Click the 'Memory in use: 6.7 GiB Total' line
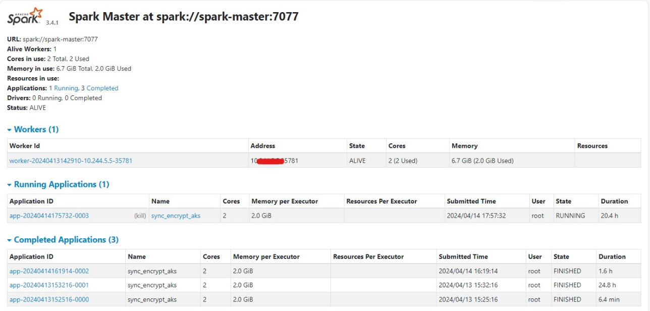650x311 pixels. coord(69,69)
